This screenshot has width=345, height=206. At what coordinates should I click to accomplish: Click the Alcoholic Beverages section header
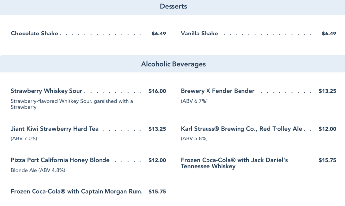pyautogui.click(x=173, y=64)
